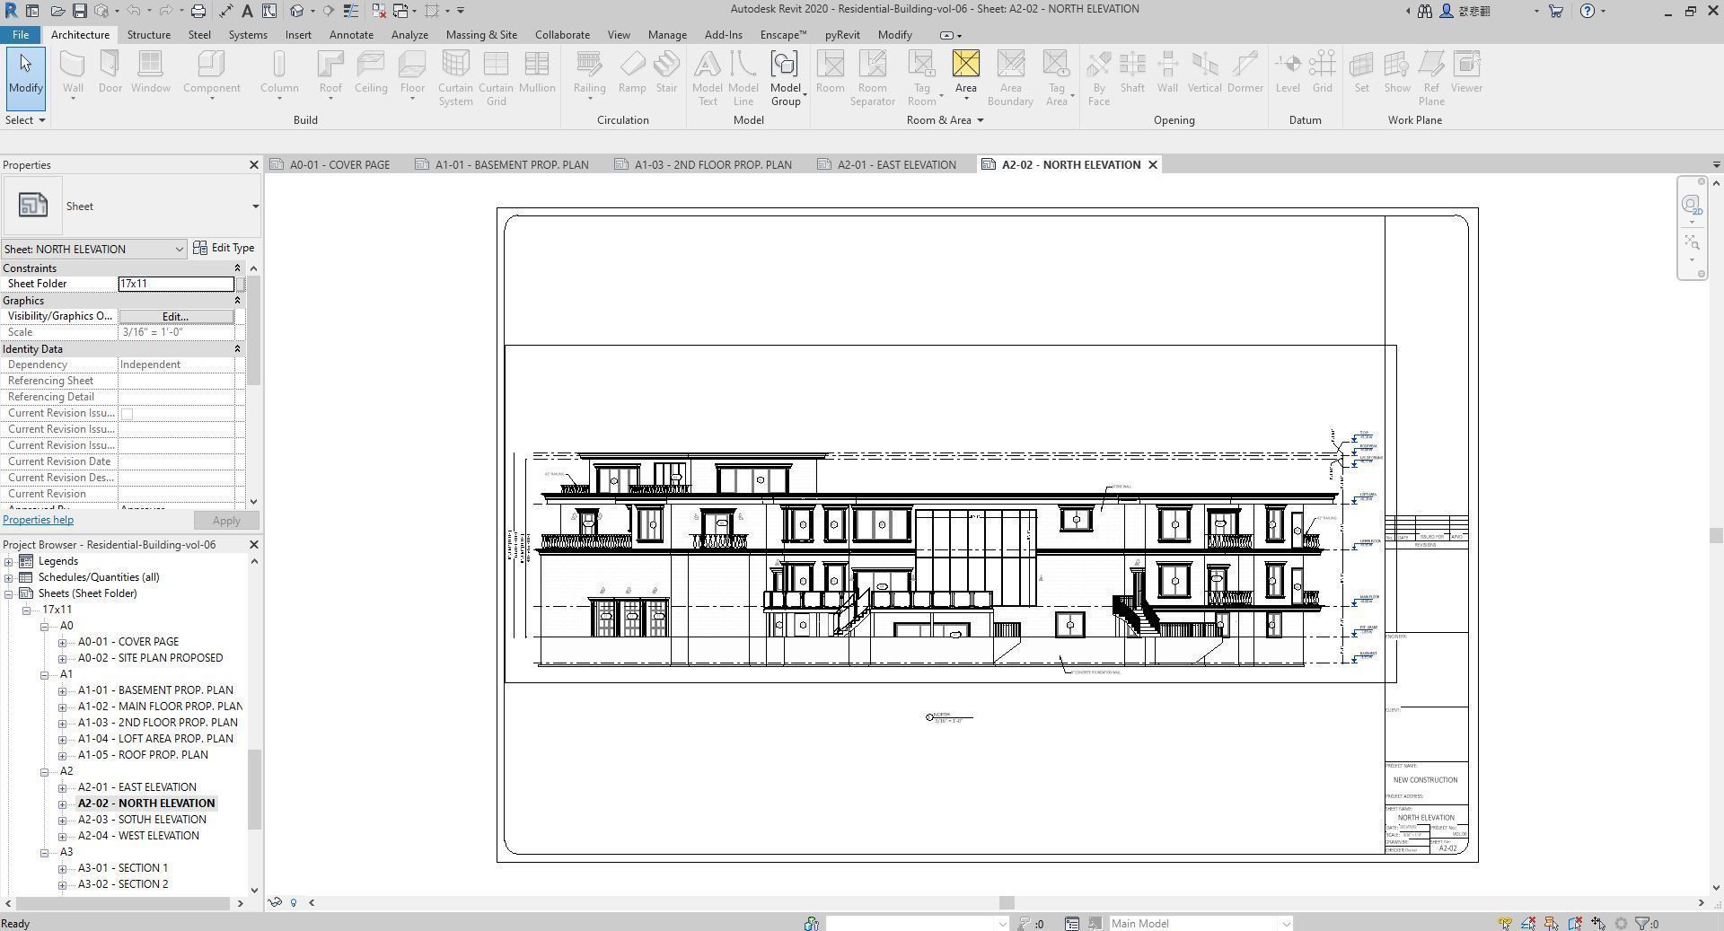Click the Save icon in quick access toolbar

click(x=79, y=11)
